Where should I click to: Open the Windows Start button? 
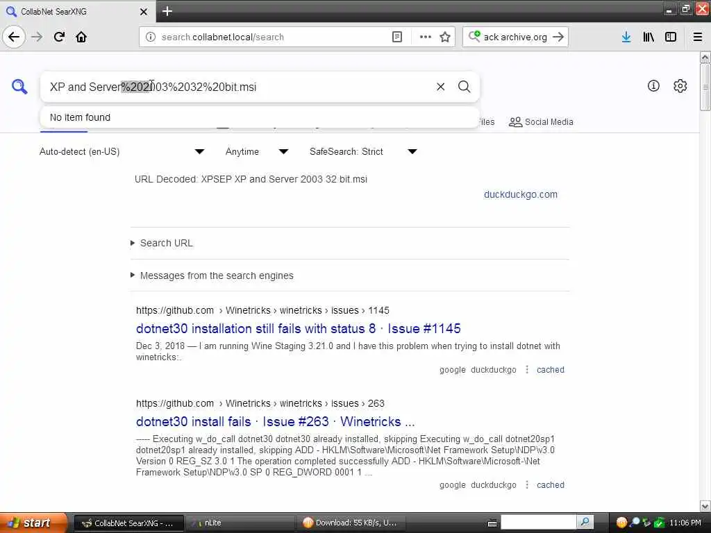(33, 523)
